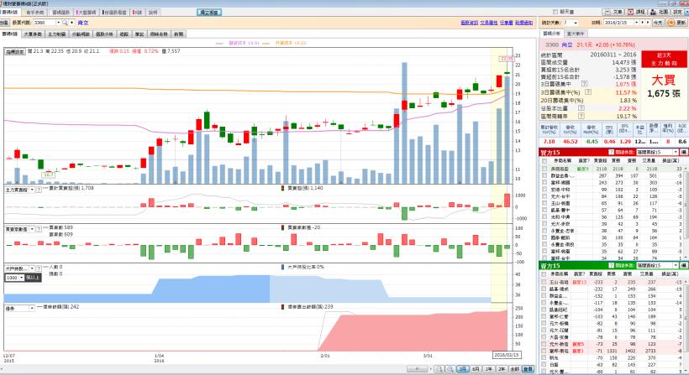This screenshot has height=375, width=689.
Task: Switch to 大盤籌碼 top tab
Action: 87,13
